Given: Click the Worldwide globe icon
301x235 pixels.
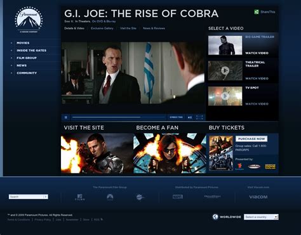Looking at the screenshot, I should (215, 217).
